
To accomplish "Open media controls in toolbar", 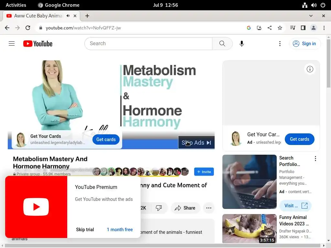I will tap(293, 28).
